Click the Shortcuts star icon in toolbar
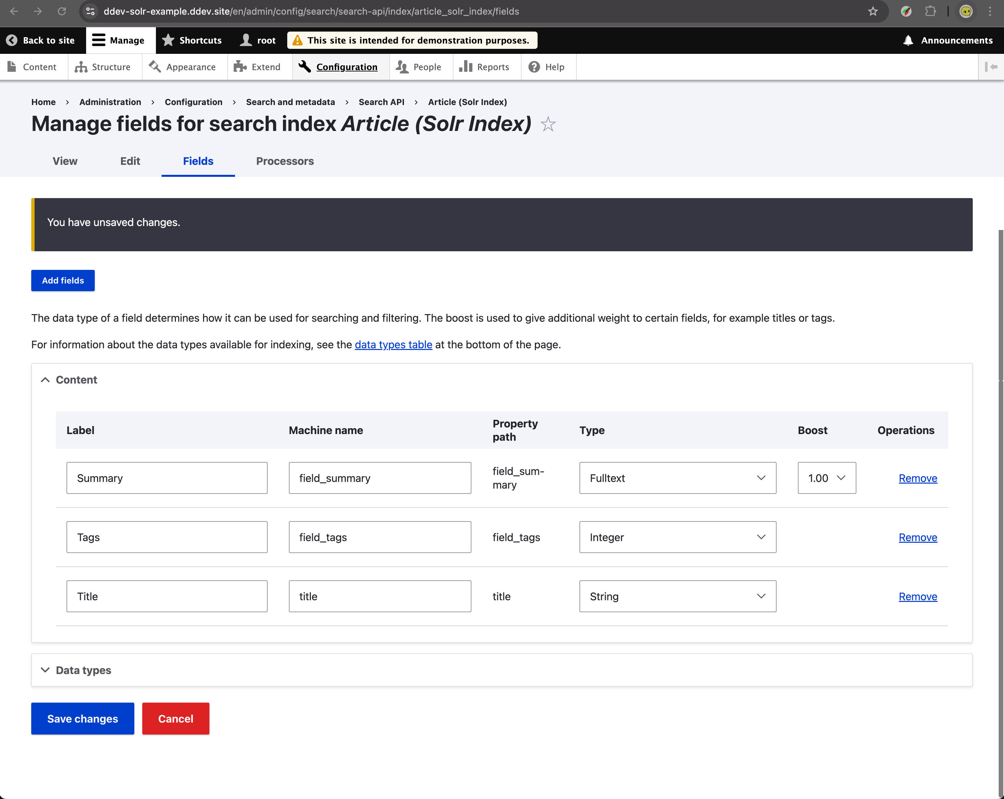 (168, 41)
